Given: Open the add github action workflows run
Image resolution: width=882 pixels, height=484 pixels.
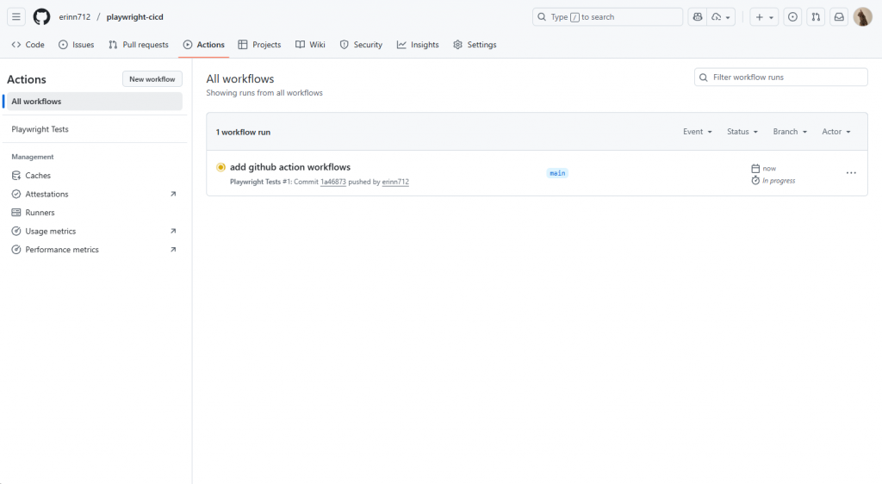Looking at the screenshot, I should [x=290, y=167].
